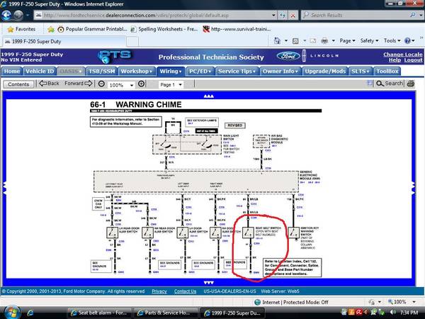
Task: Open Internet Explorer from the quick launch
Action: [x=30, y=313]
